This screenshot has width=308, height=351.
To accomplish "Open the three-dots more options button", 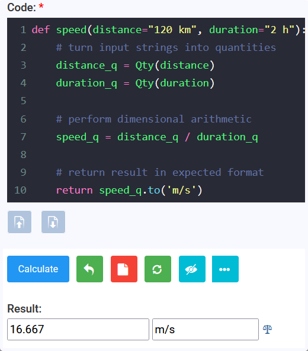I will (225, 269).
